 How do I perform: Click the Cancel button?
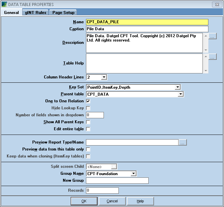pos(112,201)
